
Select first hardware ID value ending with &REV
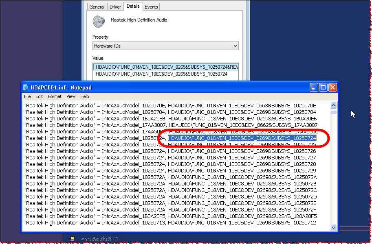pos(165,67)
